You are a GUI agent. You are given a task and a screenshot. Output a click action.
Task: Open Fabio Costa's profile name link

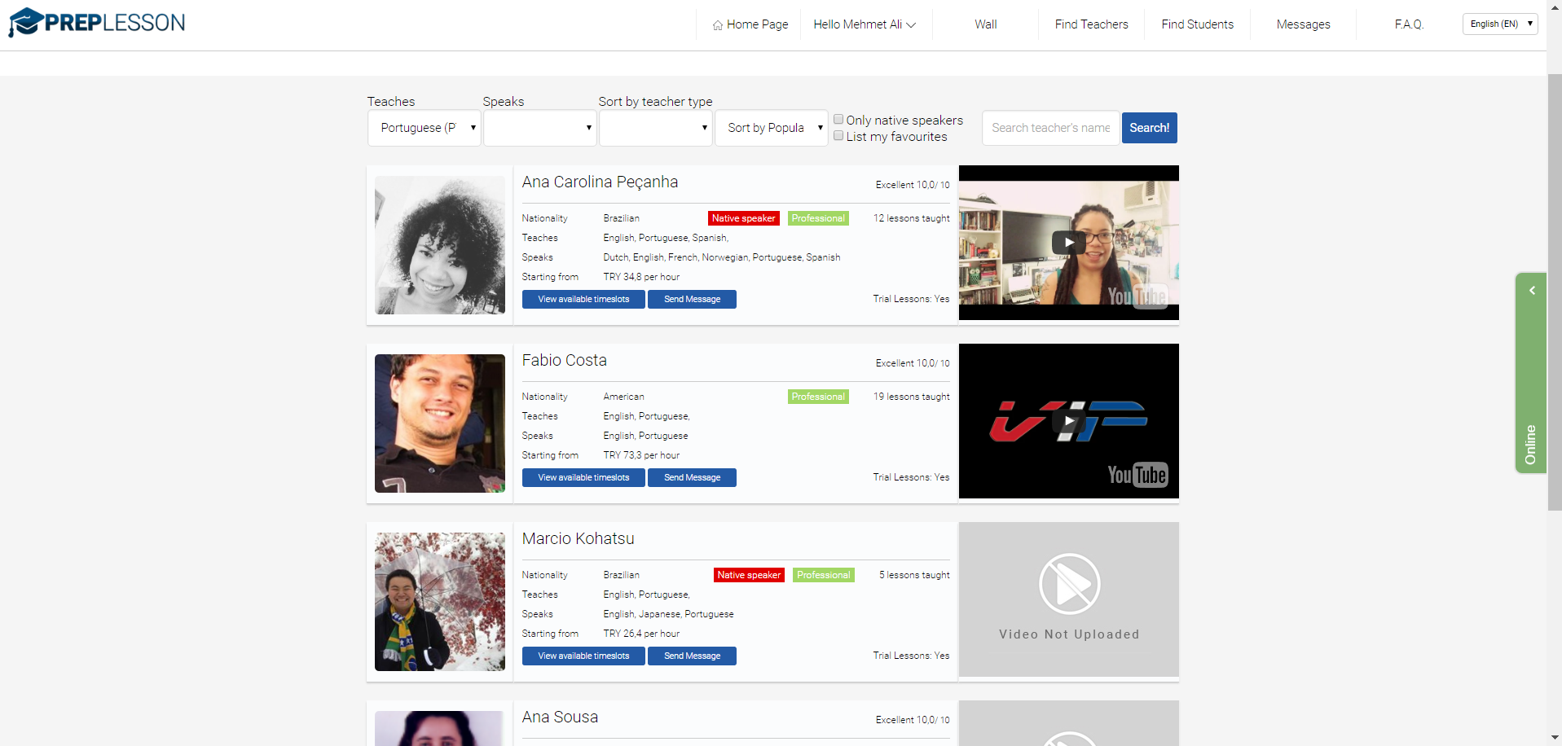[x=565, y=361]
